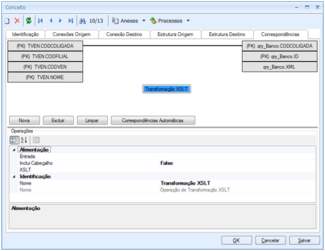
Task: Click the Cancelar button
Action: pyautogui.click(x=270, y=240)
